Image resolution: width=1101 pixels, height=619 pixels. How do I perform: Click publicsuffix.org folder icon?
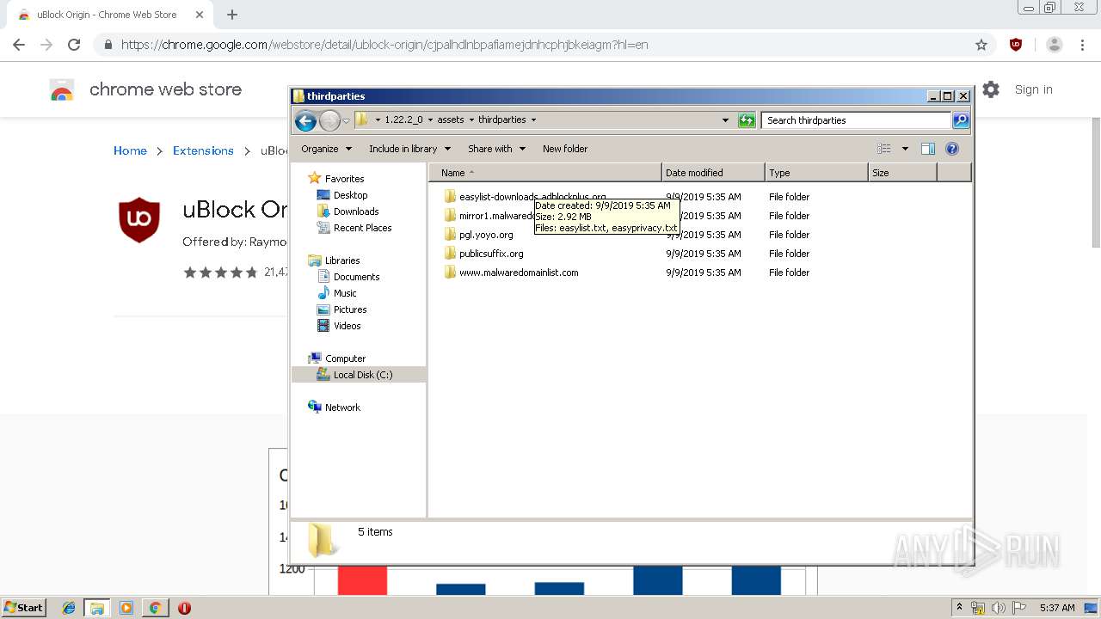coord(450,254)
